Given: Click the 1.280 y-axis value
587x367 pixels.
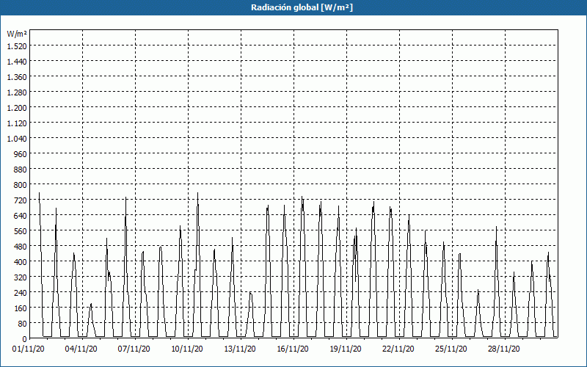Looking at the screenshot, I should pyautogui.click(x=17, y=92).
